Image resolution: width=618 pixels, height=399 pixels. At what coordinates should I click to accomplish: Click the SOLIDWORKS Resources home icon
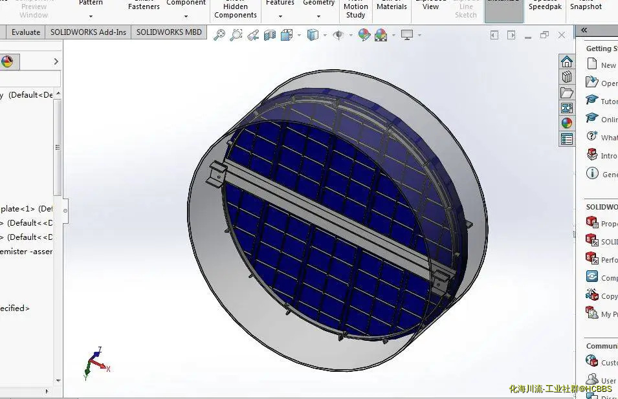(567, 61)
